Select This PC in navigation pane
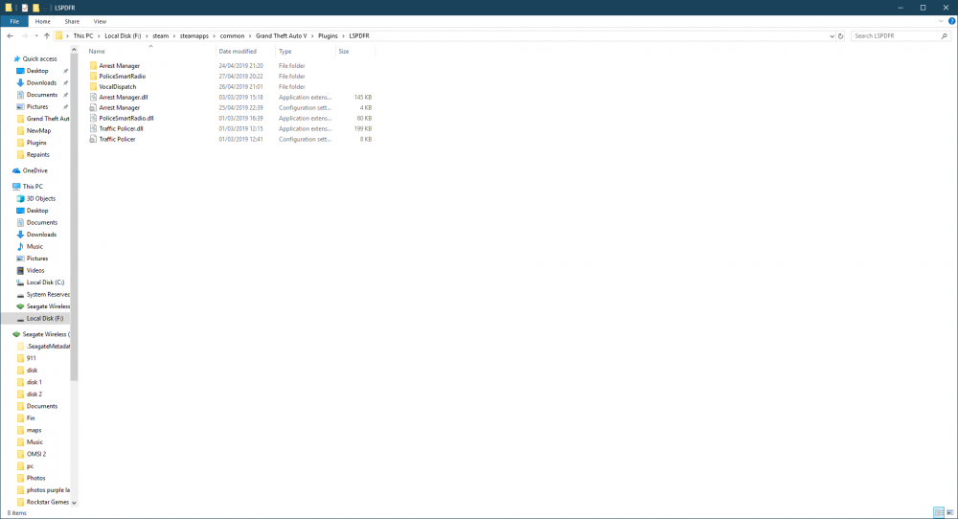Screen dimensions: 958x519 [33, 187]
